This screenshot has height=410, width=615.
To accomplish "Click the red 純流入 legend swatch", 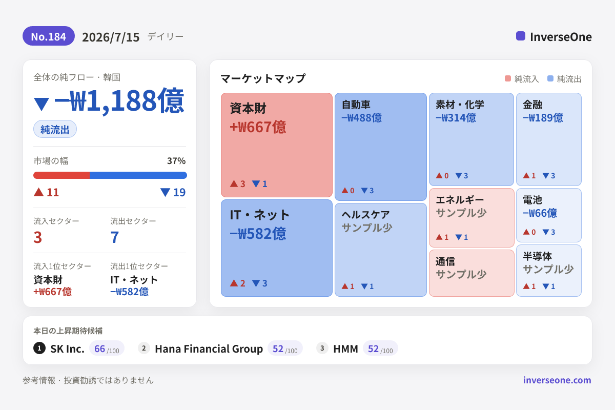I will [x=508, y=78].
